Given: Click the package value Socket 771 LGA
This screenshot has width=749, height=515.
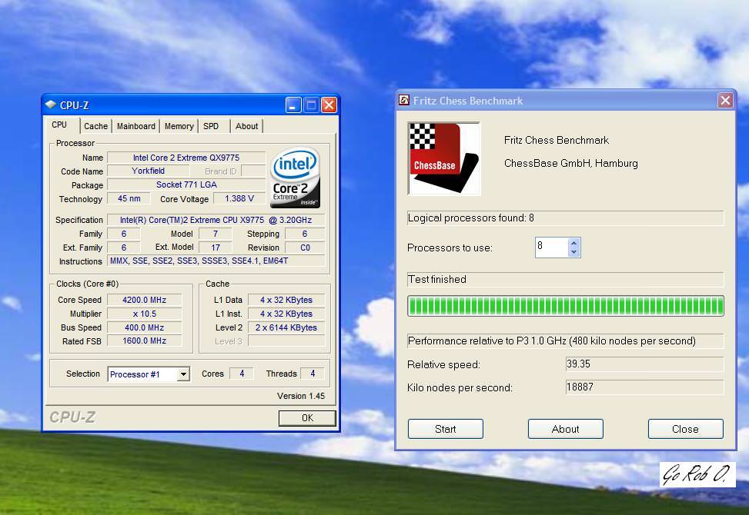Looking at the screenshot, I should [x=186, y=184].
